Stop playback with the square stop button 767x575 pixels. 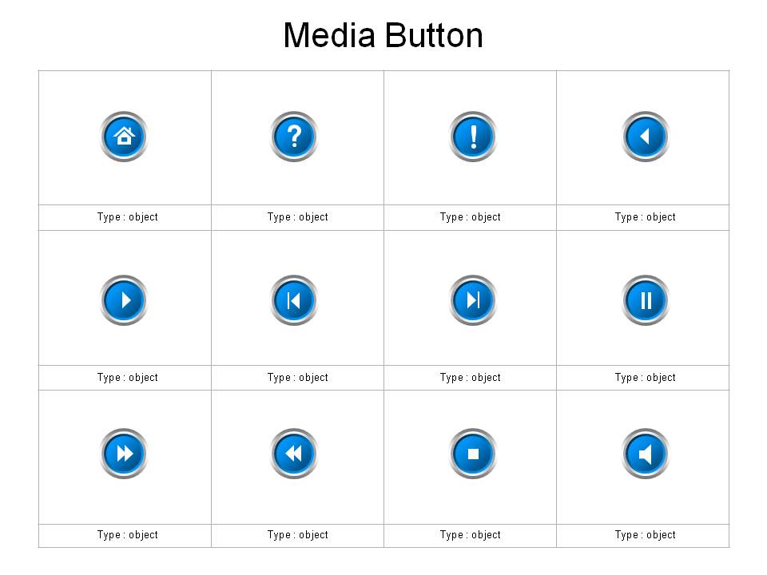coord(472,454)
